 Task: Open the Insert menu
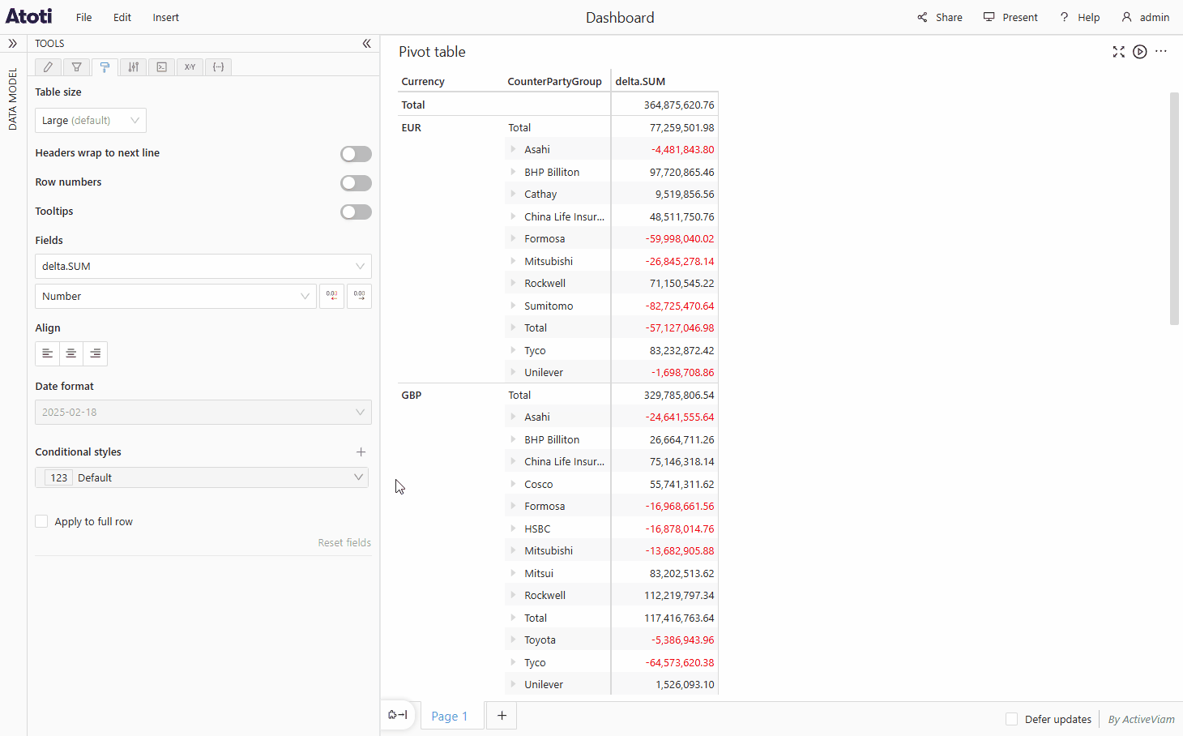click(165, 17)
